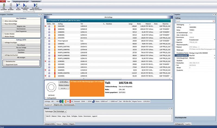Check the selection box for order 324684001
This screenshot has height=128, width=217.
[x=49, y=44]
